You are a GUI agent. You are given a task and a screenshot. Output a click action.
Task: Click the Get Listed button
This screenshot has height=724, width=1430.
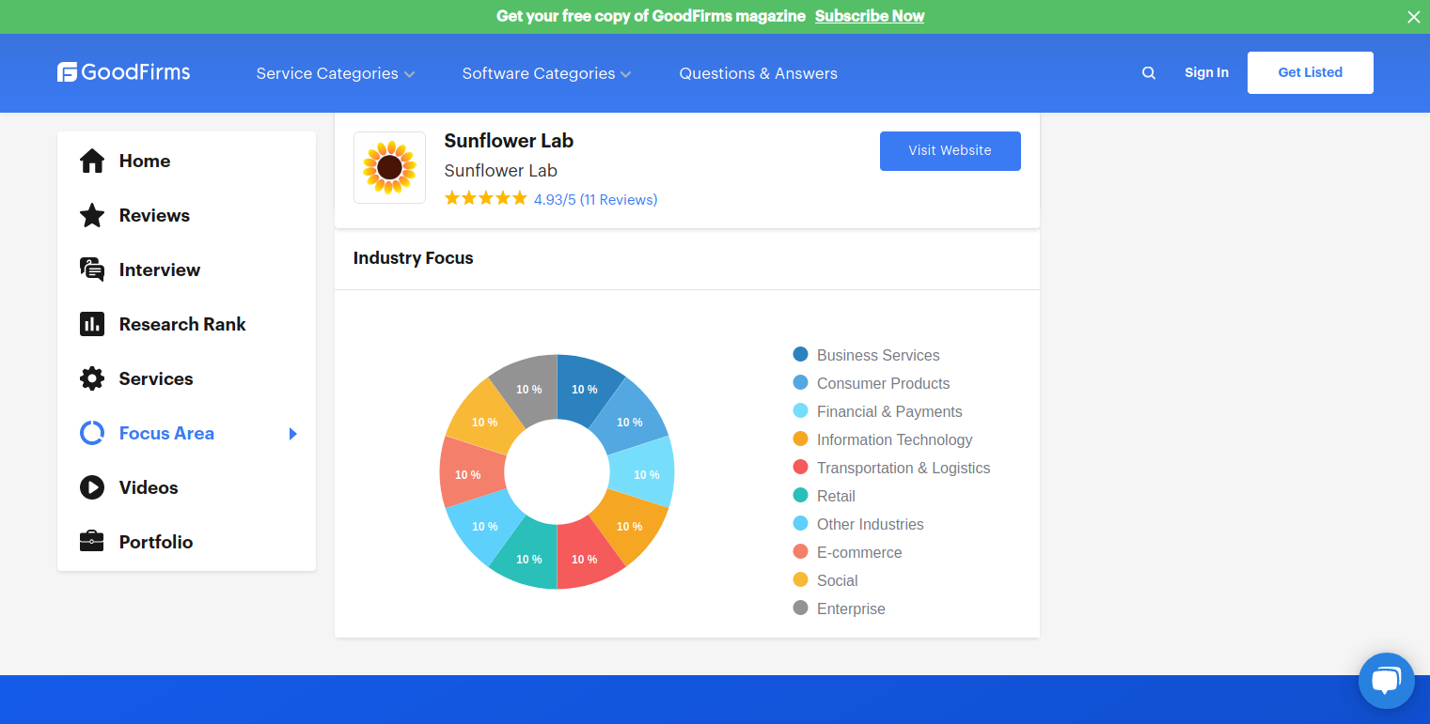tap(1311, 72)
